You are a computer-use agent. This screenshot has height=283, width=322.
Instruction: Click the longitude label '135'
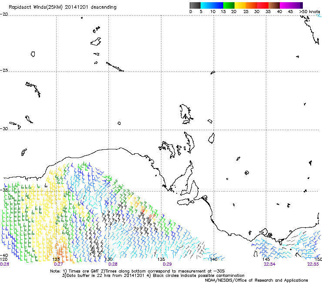coord(161,259)
